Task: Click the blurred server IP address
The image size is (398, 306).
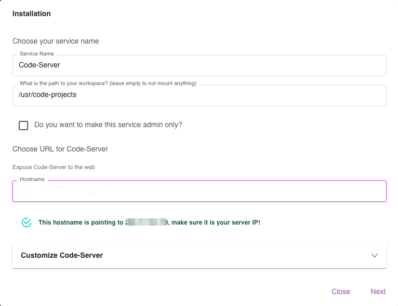Action: pyautogui.click(x=147, y=222)
